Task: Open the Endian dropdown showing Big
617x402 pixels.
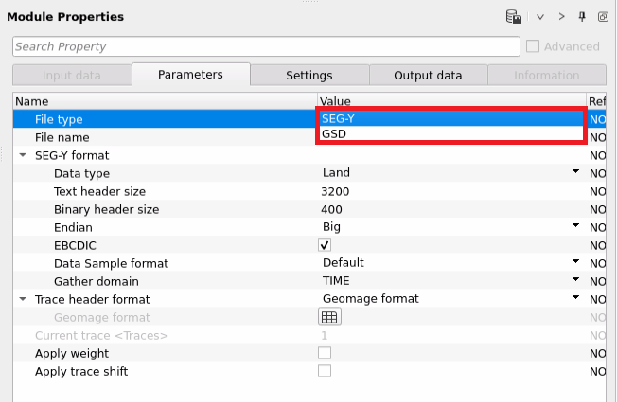Action: coord(574,226)
